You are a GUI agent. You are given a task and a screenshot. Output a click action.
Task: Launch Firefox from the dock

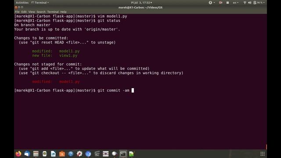[18, 154]
